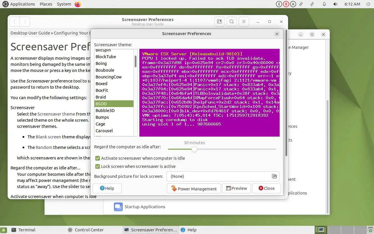The image size is (374, 234).
Task: Click the Preview button
Action: point(236,188)
